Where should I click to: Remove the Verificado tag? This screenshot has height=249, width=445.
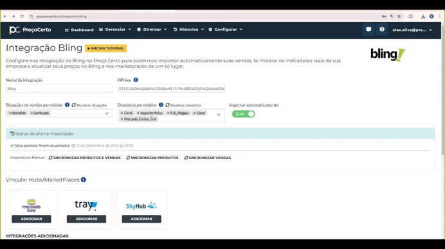(x=32, y=113)
